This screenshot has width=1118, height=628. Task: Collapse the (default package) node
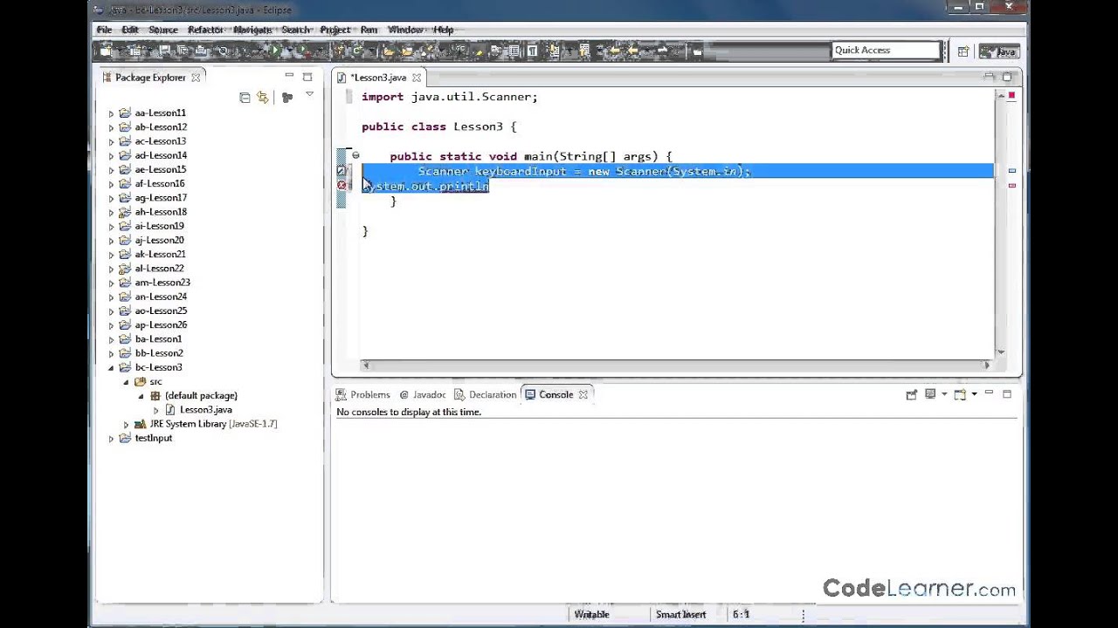click(x=141, y=395)
